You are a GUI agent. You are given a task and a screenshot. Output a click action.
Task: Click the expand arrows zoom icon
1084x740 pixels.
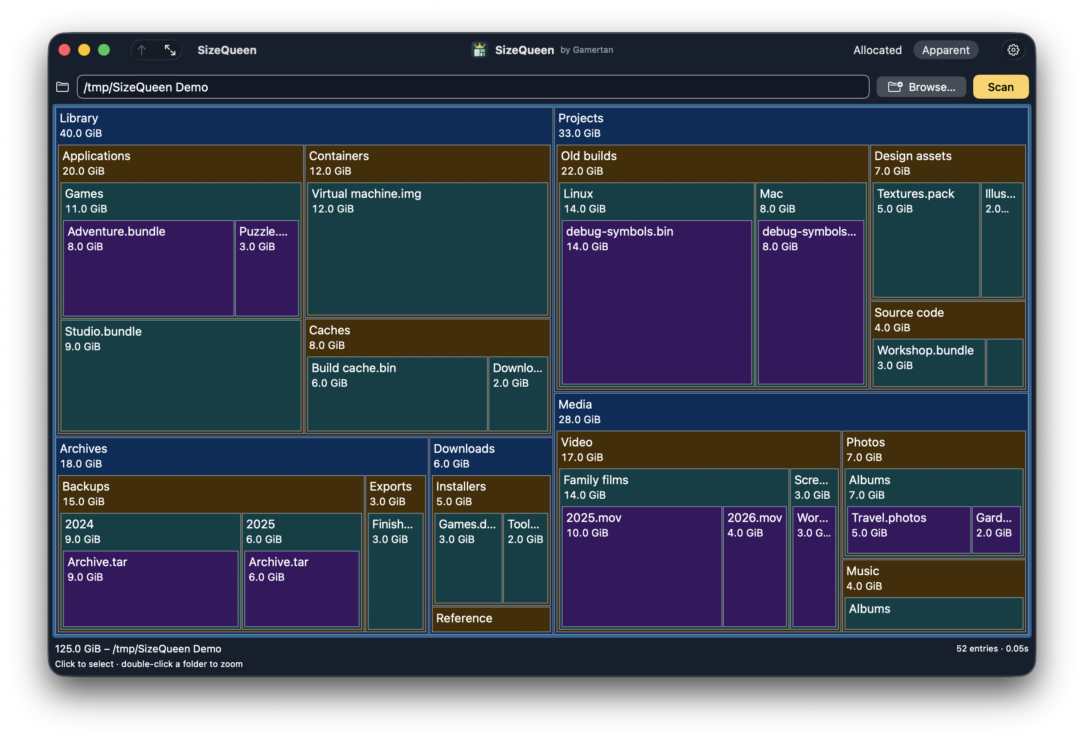point(170,50)
